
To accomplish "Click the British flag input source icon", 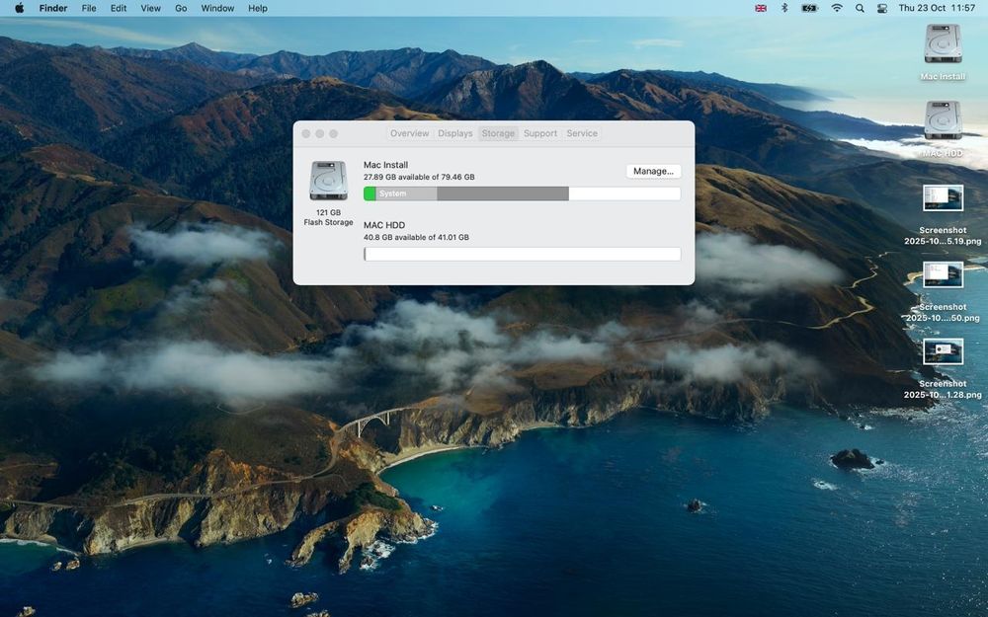I will click(x=761, y=8).
